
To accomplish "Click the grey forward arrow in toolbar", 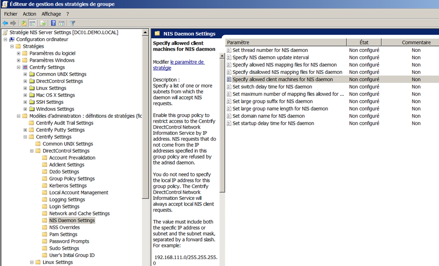I will (x=13, y=23).
